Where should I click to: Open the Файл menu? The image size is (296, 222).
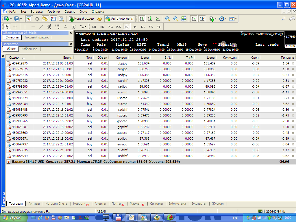[12, 12]
